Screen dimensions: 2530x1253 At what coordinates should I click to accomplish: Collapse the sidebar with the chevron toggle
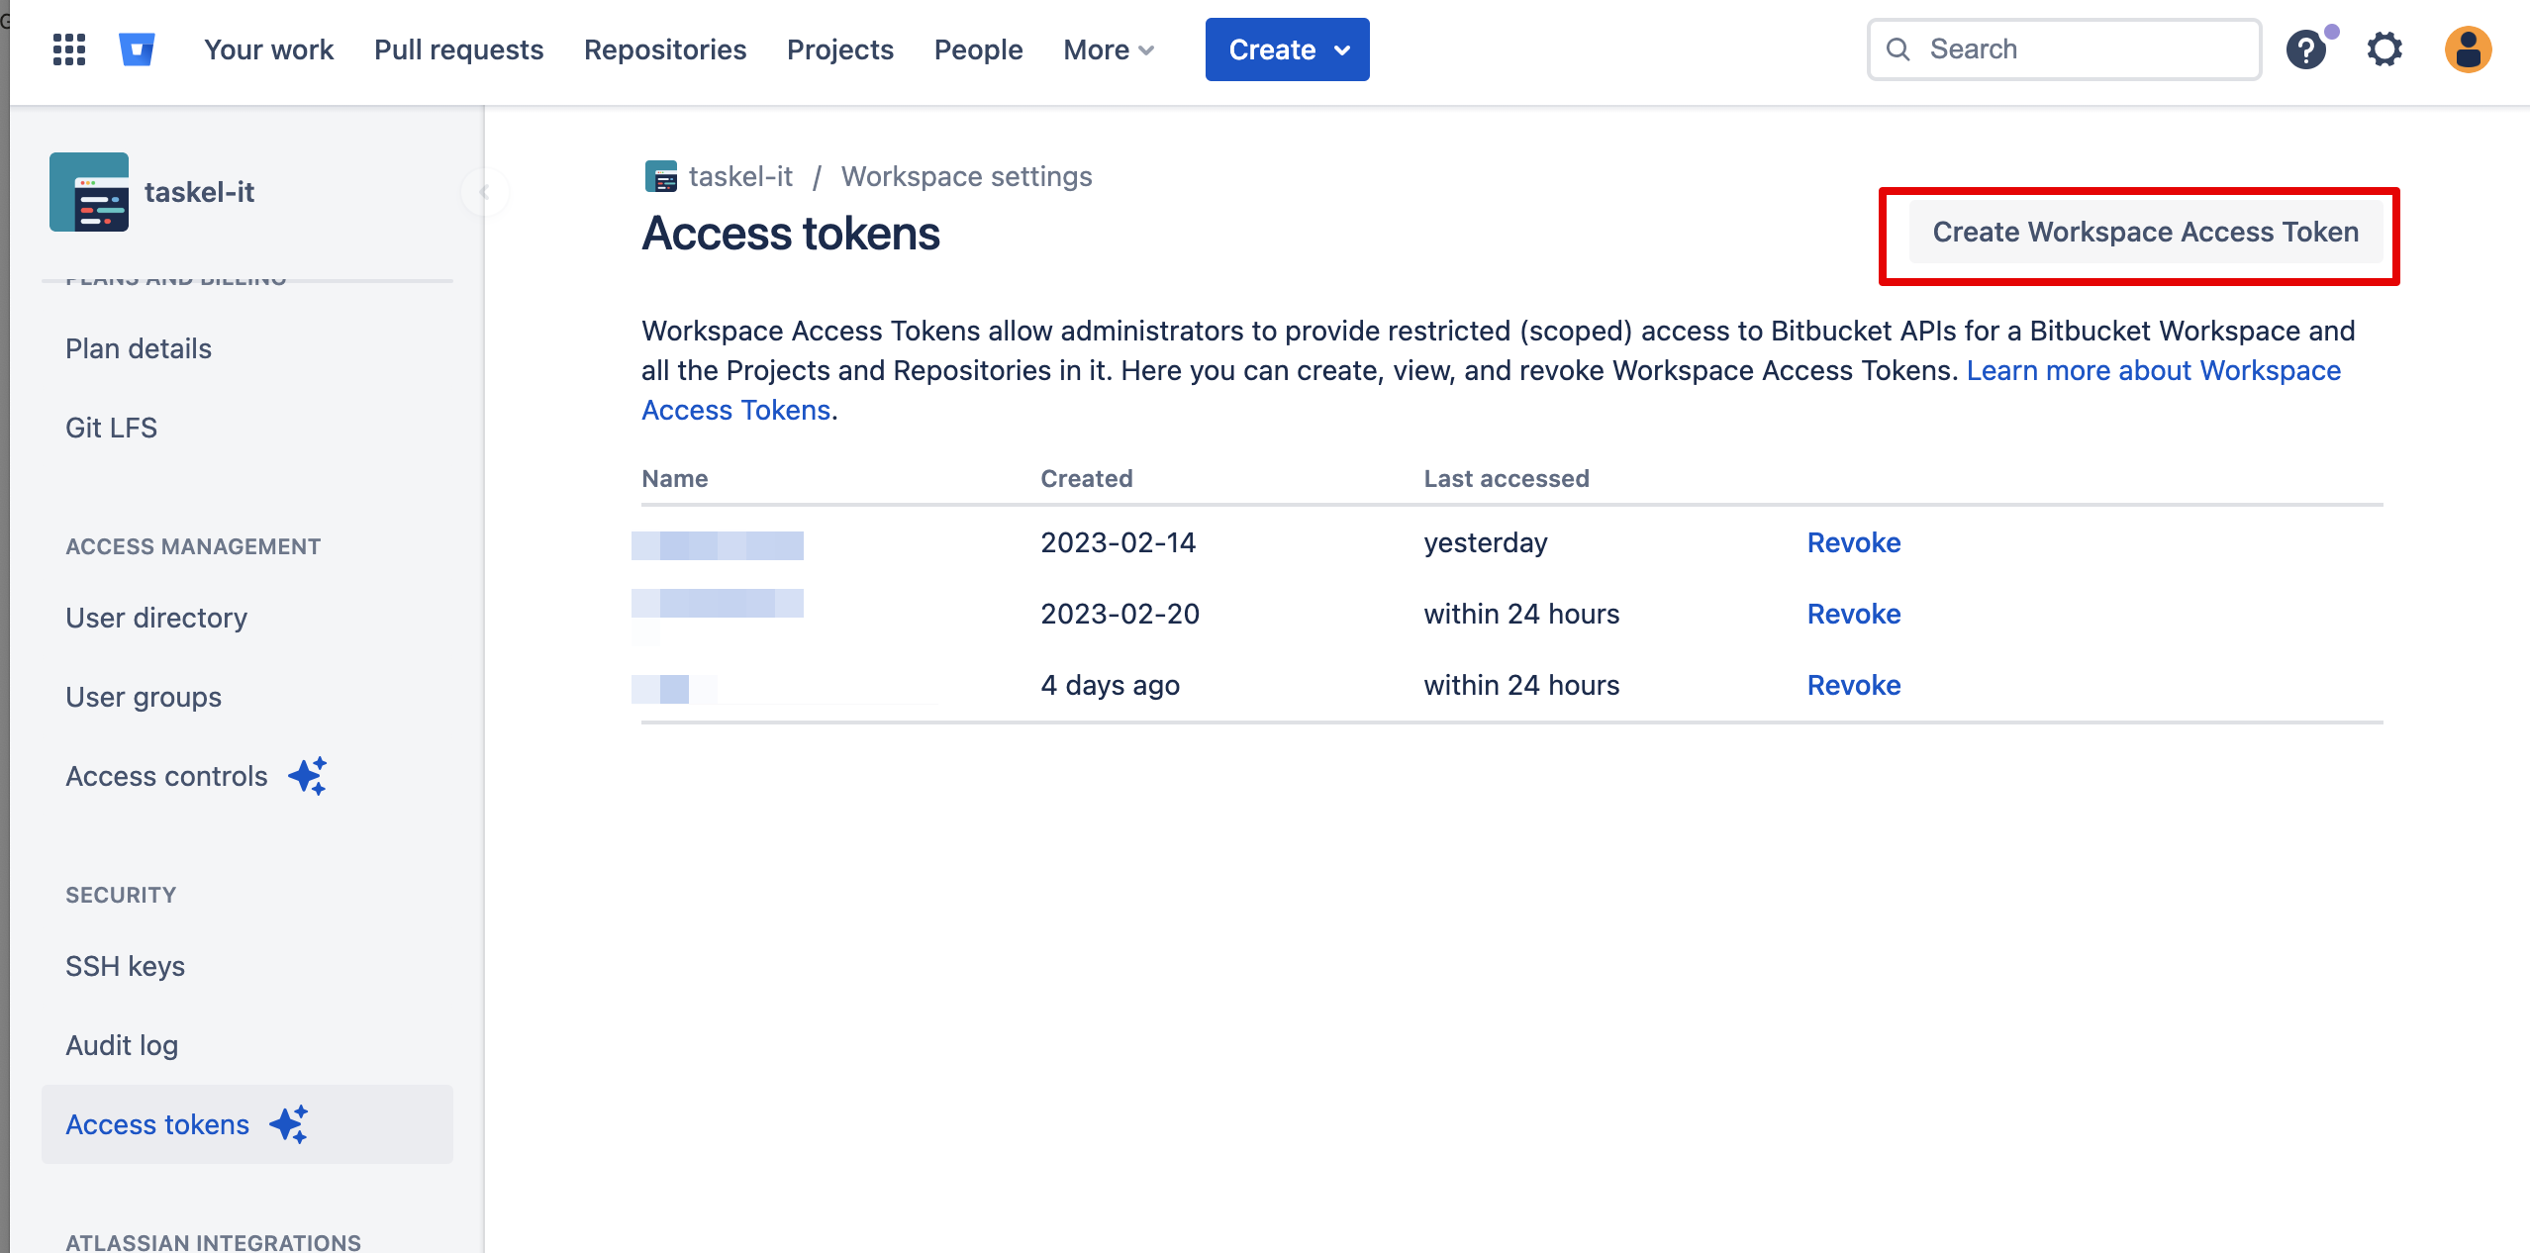pyautogui.click(x=484, y=192)
